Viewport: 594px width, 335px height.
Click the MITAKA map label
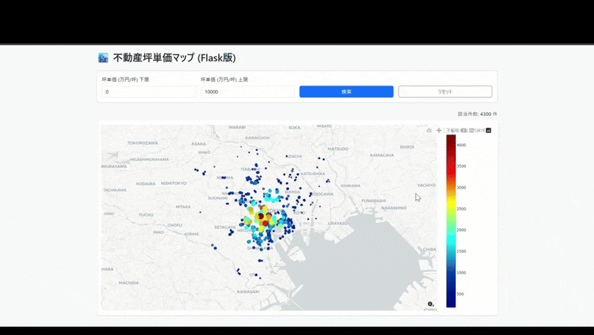tap(183, 206)
